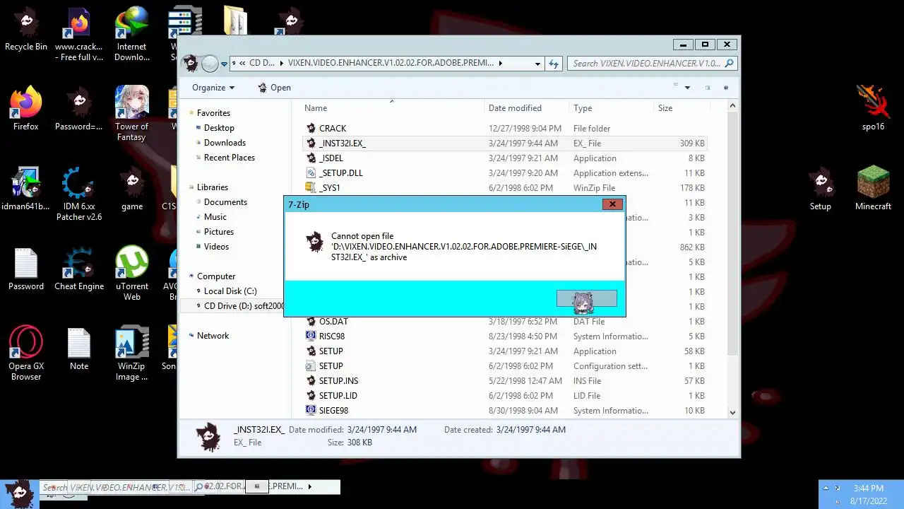904x509 pixels.
Task: Select the SETUP.INS file row
Action: [504, 381]
